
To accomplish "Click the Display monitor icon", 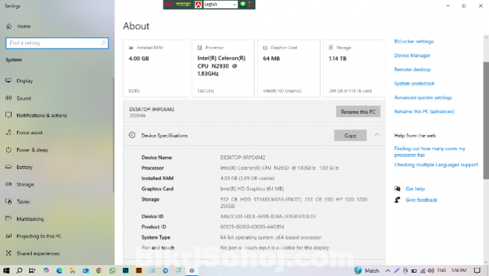I will click(x=9, y=81).
